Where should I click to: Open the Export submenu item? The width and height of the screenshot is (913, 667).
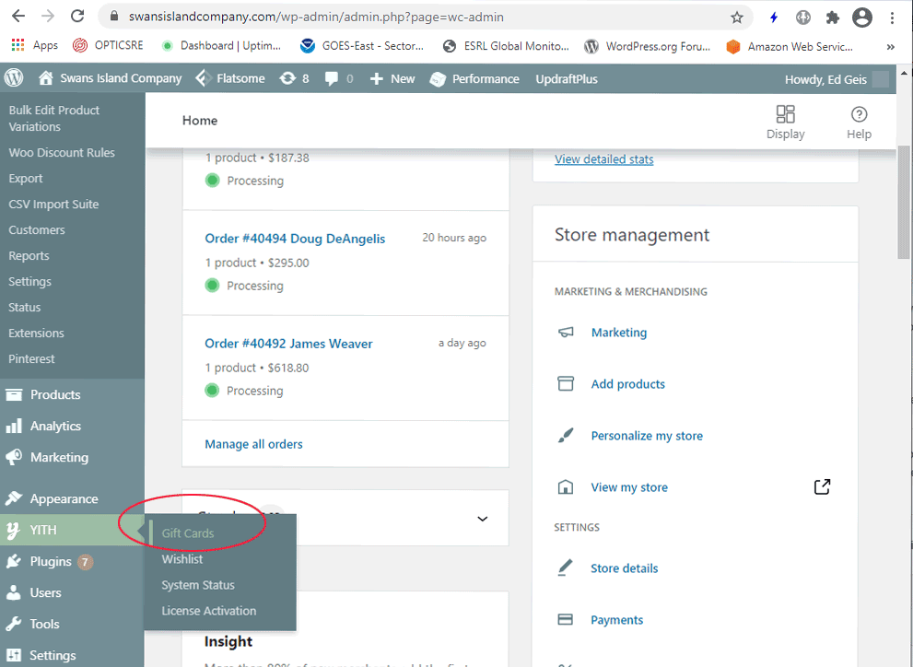[26, 178]
